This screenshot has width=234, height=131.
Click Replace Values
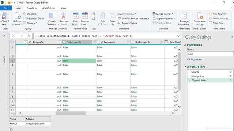click(128, 23)
